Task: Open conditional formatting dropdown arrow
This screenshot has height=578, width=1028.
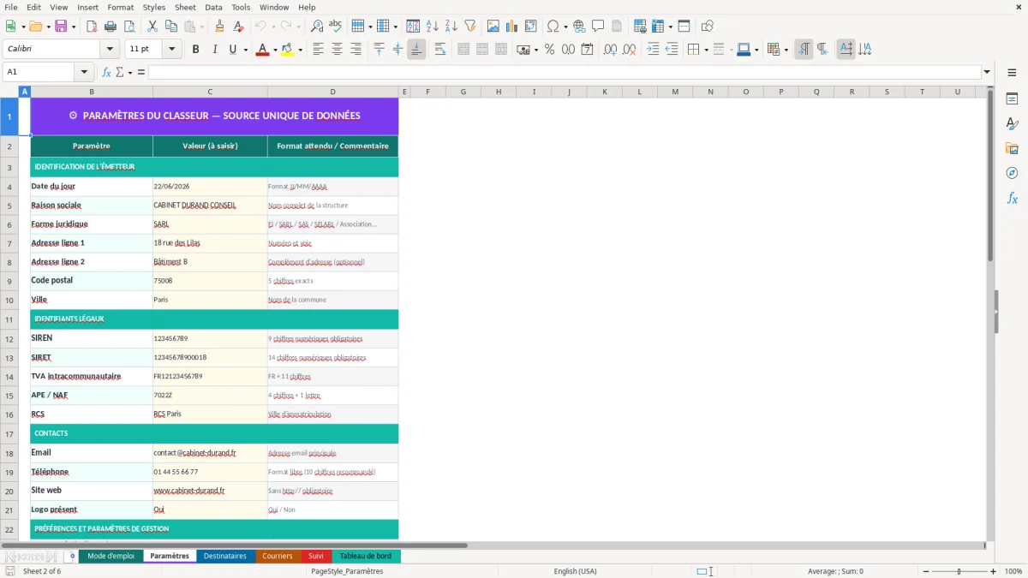Action: click(786, 50)
